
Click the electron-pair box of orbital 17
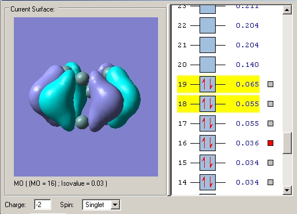pyautogui.click(x=208, y=123)
